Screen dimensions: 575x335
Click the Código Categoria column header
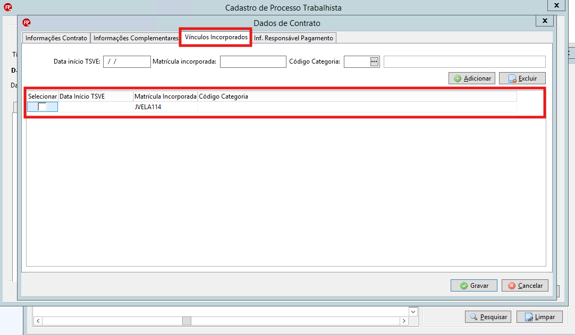357,96
